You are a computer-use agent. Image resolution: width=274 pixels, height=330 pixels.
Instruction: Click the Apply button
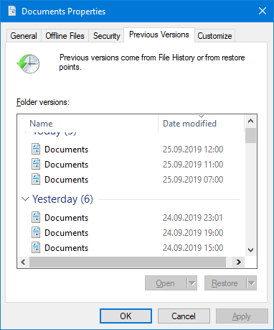(x=242, y=316)
